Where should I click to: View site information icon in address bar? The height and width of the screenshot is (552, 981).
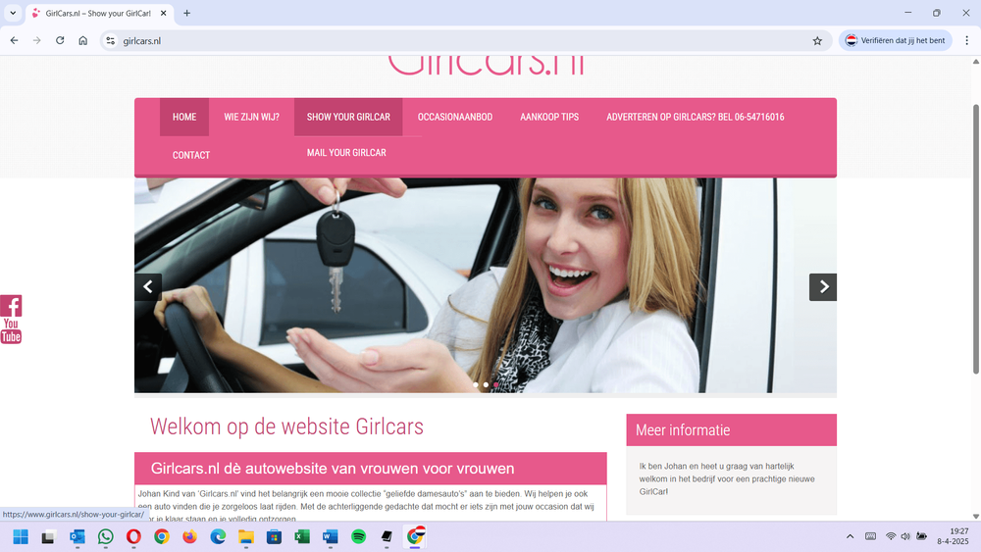coord(111,40)
